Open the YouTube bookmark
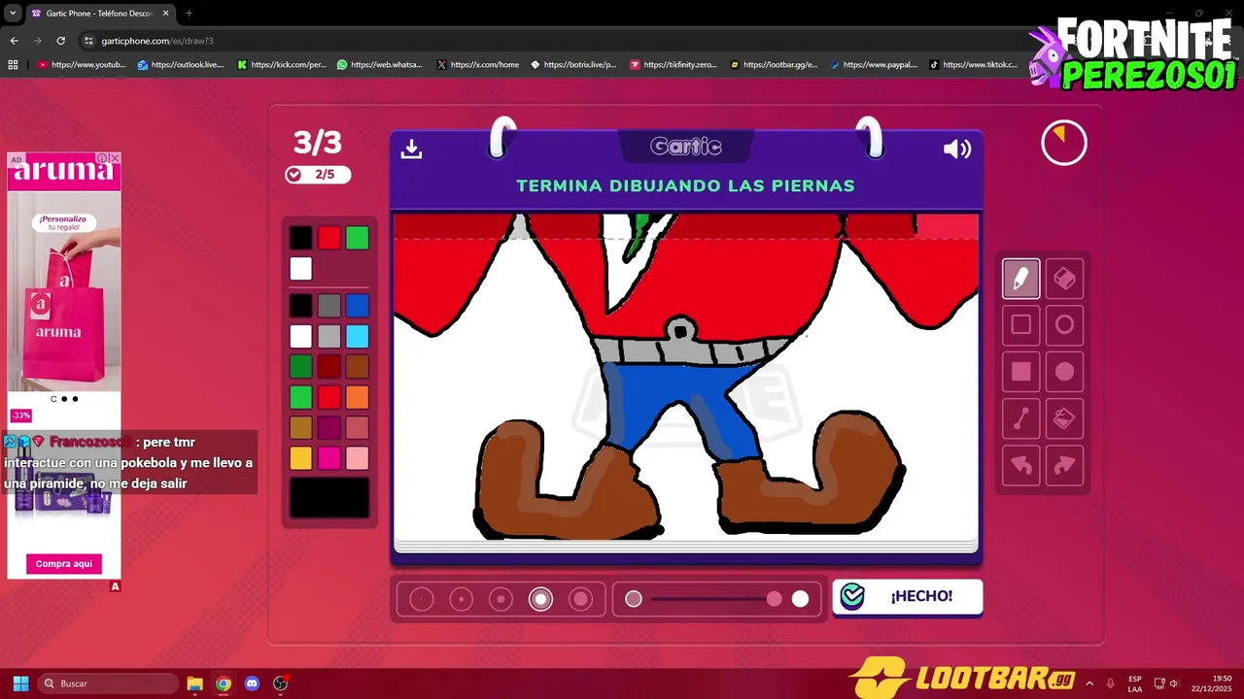The height and width of the screenshot is (699, 1244). [x=82, y=65]
